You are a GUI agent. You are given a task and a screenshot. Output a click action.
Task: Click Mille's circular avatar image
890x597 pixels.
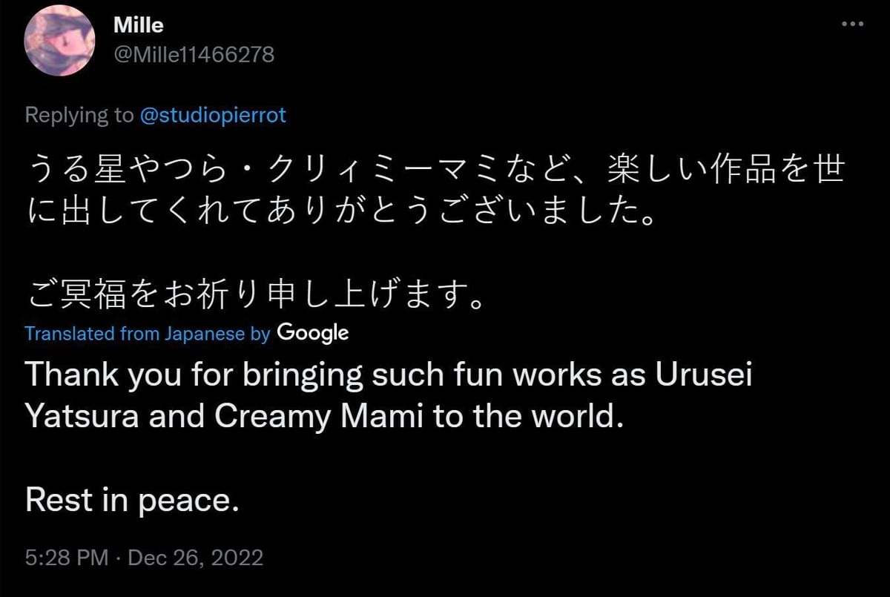click(x=59, y=41)
